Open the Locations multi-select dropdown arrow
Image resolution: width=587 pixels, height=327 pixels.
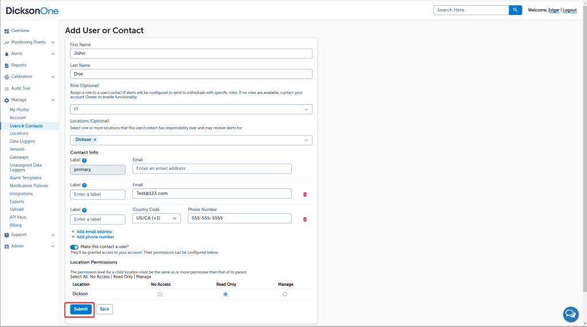click(306, 140)
